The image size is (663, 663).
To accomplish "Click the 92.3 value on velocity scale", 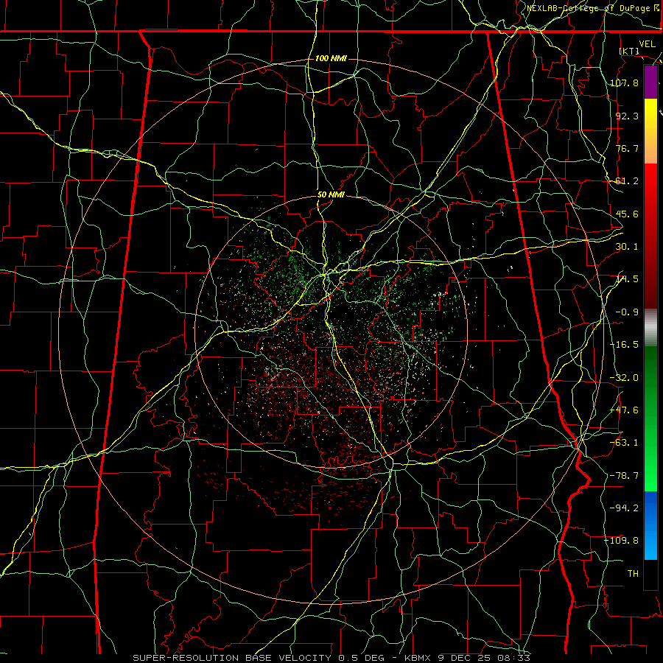I will tap(627, 116).
